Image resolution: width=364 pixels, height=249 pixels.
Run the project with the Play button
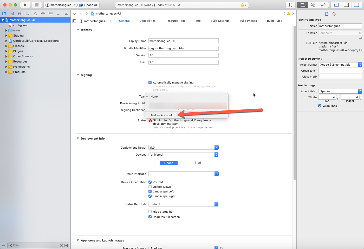click(25, 5)
